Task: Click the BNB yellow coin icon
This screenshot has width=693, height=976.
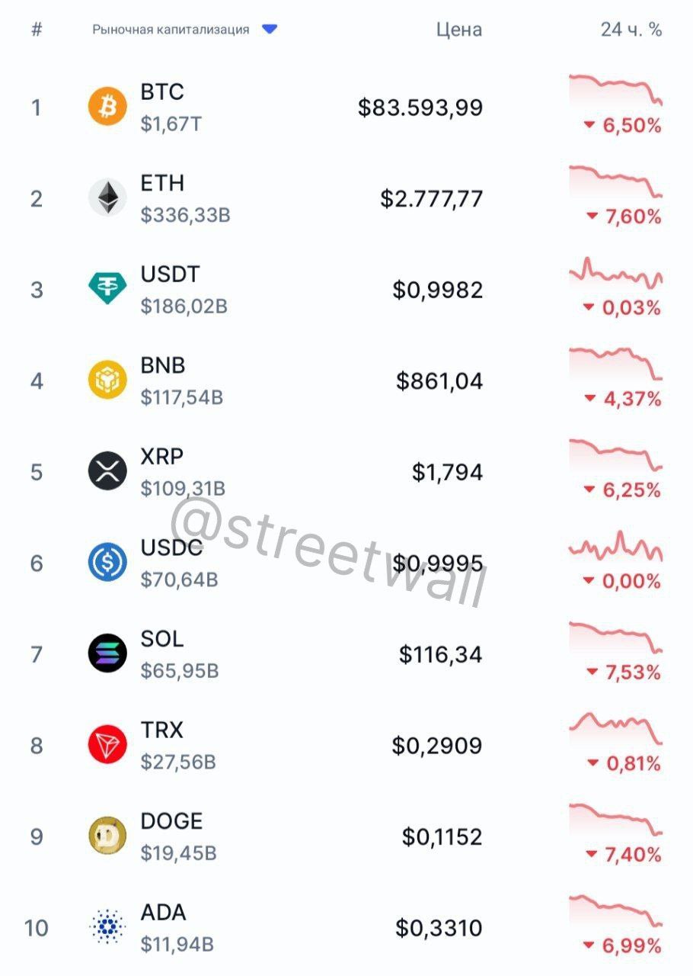Action: (107, 380)
